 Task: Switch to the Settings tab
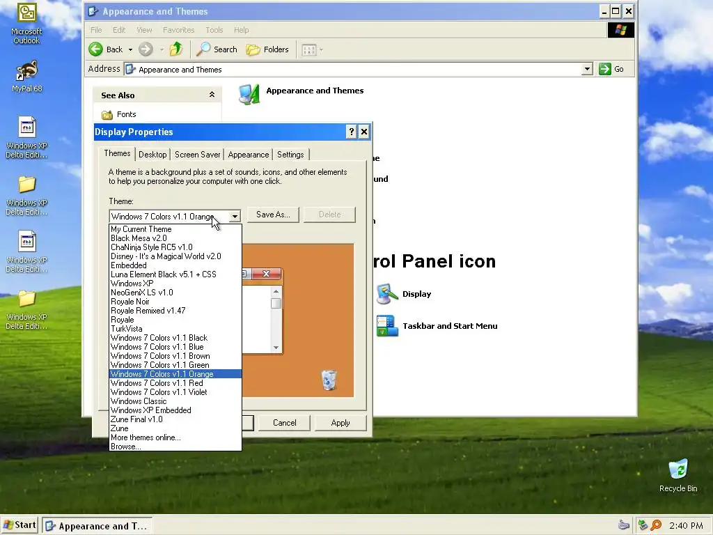[x=290, y=155]
